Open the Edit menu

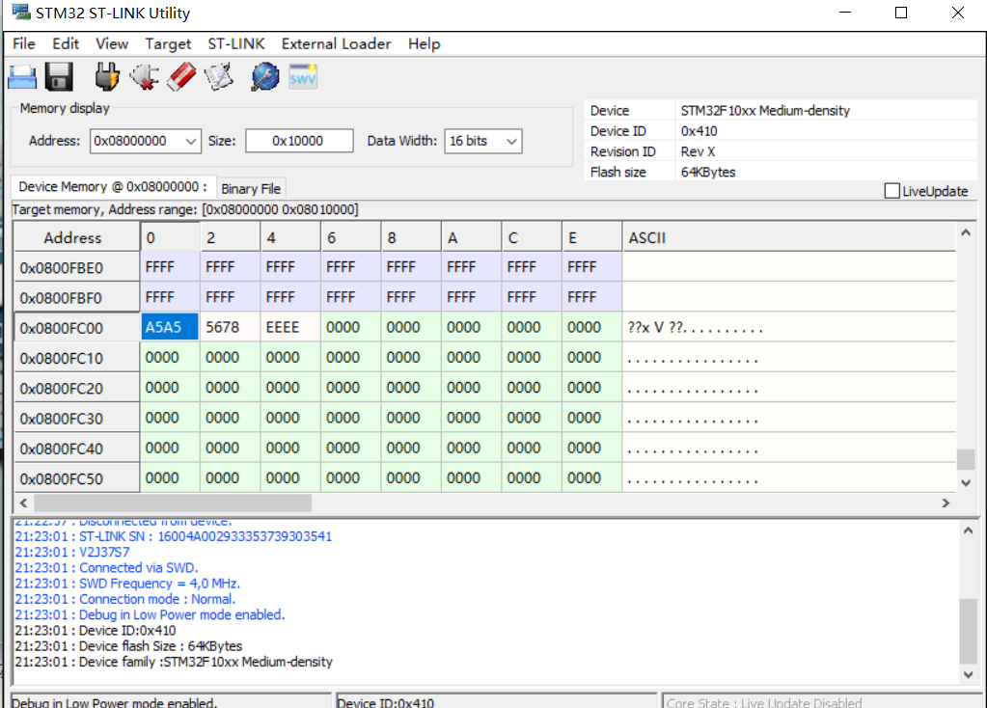tap(66, 44)
